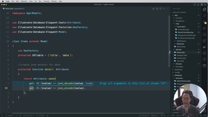Open User.php in Explorer
This screenshot has height=117, width=208.
tap(180, 61)
